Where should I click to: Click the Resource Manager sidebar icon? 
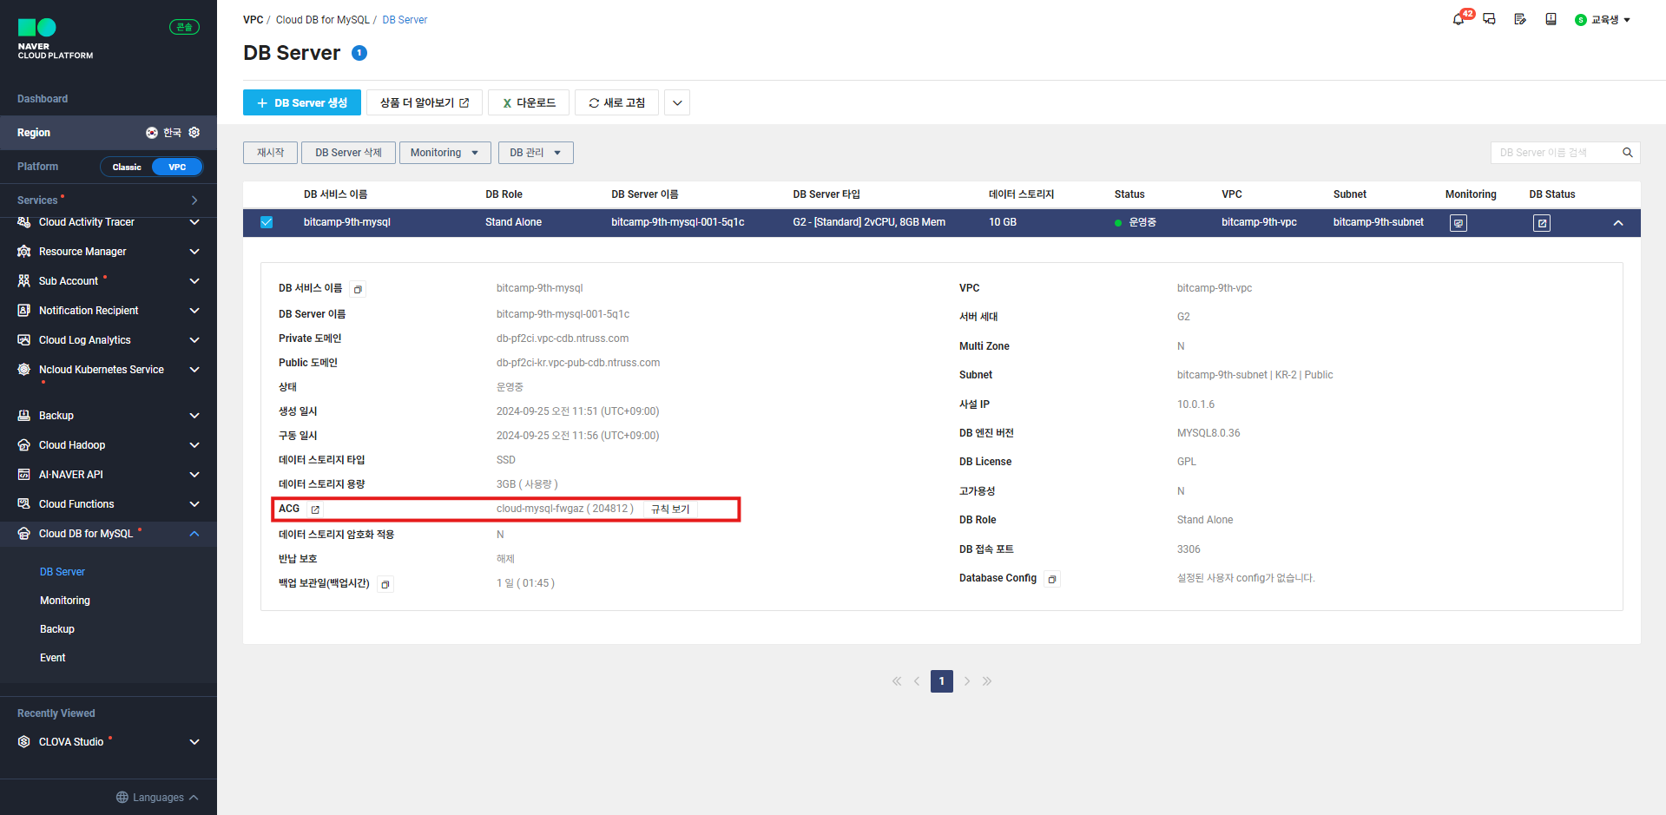(x=24, y=252)
